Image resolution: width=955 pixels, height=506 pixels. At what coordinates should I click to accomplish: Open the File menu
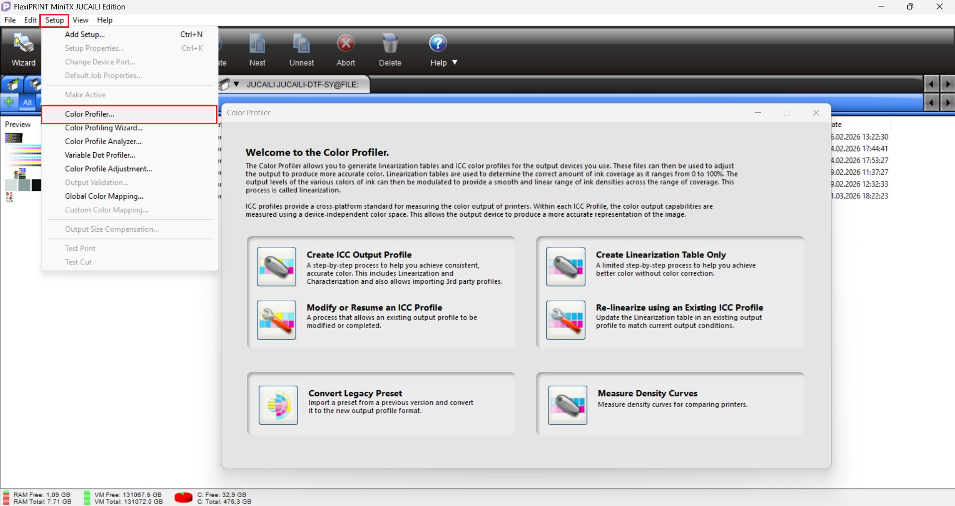coord(10,20)
